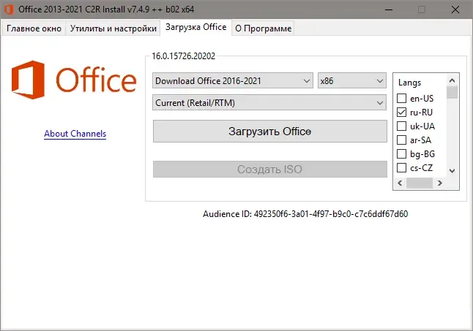
Task: Check the en-US language checkbox
Action: (x=401, y=98)
